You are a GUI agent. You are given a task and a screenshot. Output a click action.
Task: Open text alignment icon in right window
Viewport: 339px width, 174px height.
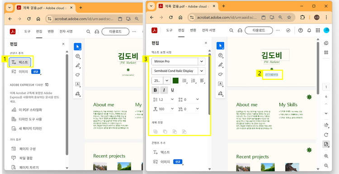click(x=202, y=81)
